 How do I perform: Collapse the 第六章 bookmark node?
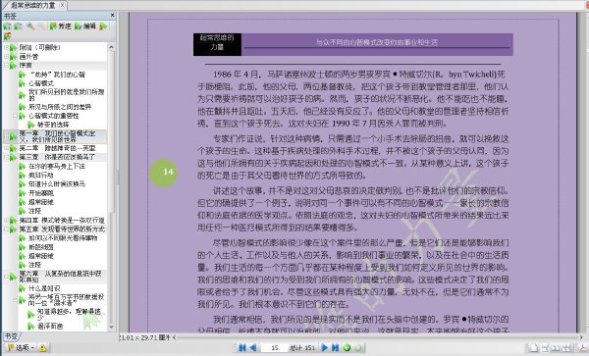pos(6,278)
